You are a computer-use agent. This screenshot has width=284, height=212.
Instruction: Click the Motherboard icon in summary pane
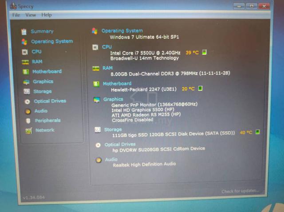[x=96, y=84]
